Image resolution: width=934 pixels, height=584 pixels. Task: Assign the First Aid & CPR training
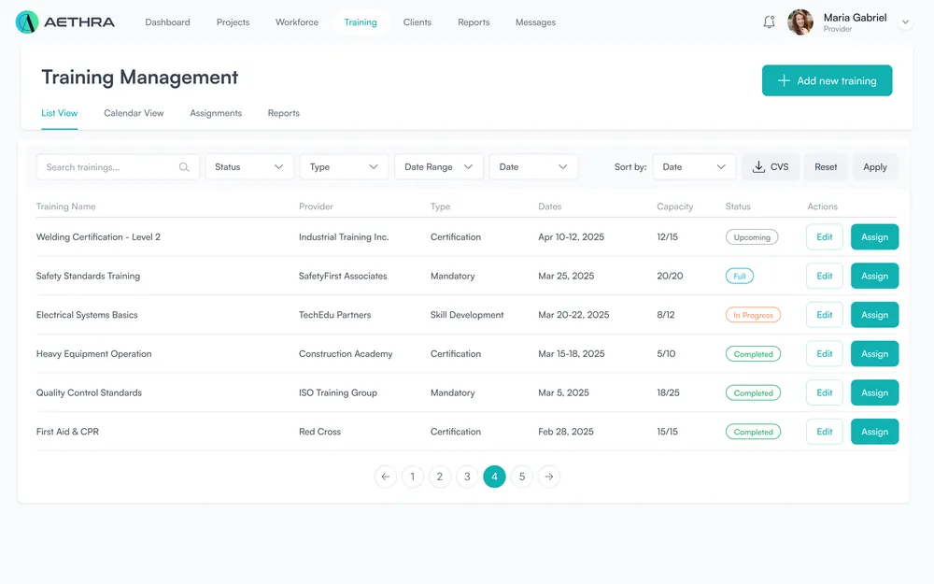click(x=874, y=432)
